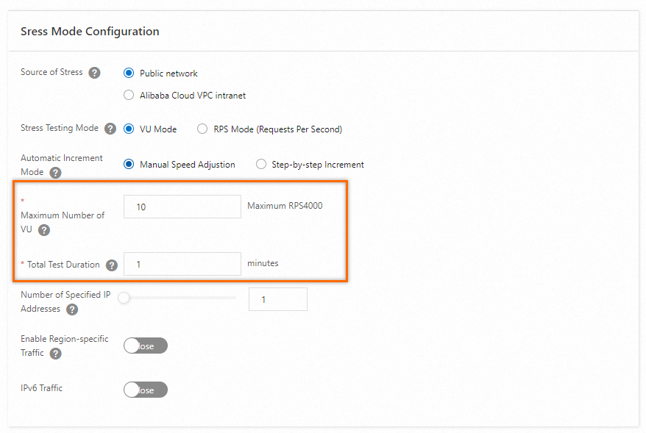Turn on the IPv6 Traffic switch
Screen dimensions: 646x433
point(145,390)
